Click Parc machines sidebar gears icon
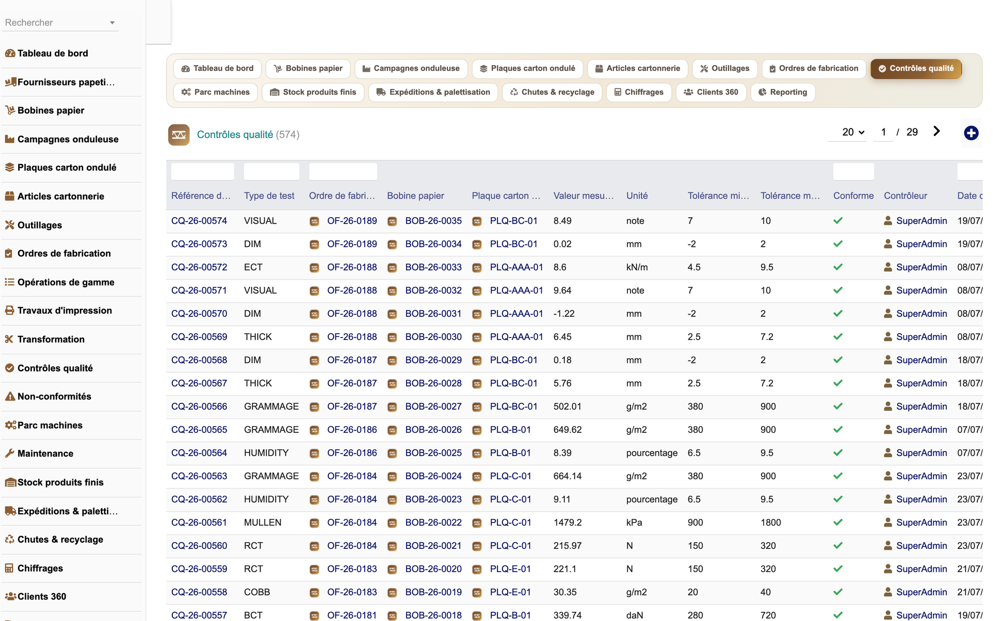Viewport: 1004px width, 621px height. pos(10,425)
